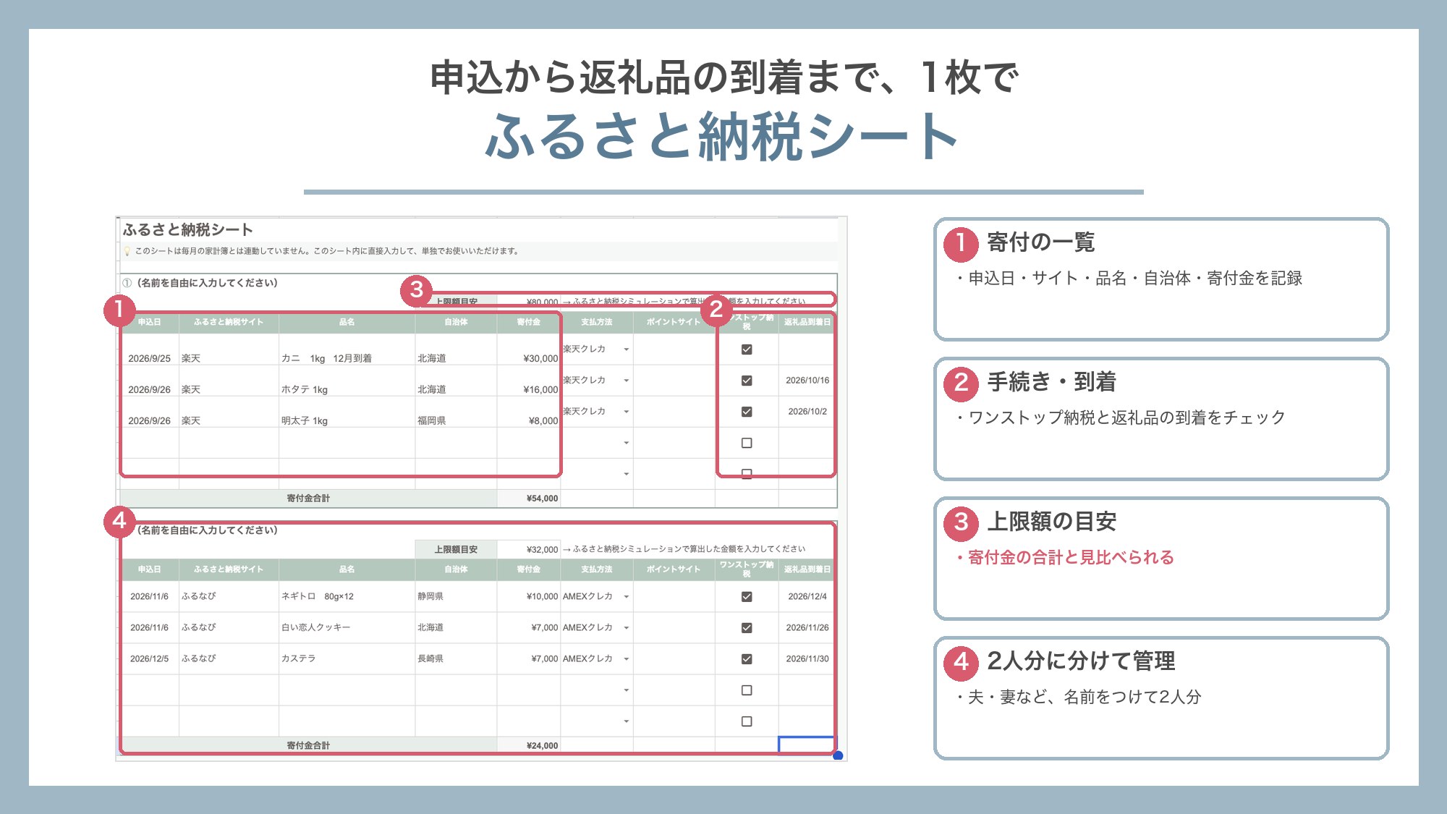Toggle ワンストップ納税 checkbox in ホタテ 1kg row

747,381
